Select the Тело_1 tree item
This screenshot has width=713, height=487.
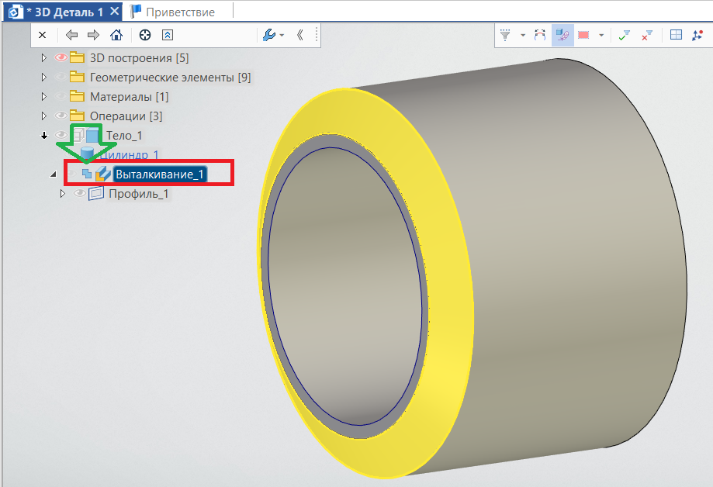(x=124, y=136)
